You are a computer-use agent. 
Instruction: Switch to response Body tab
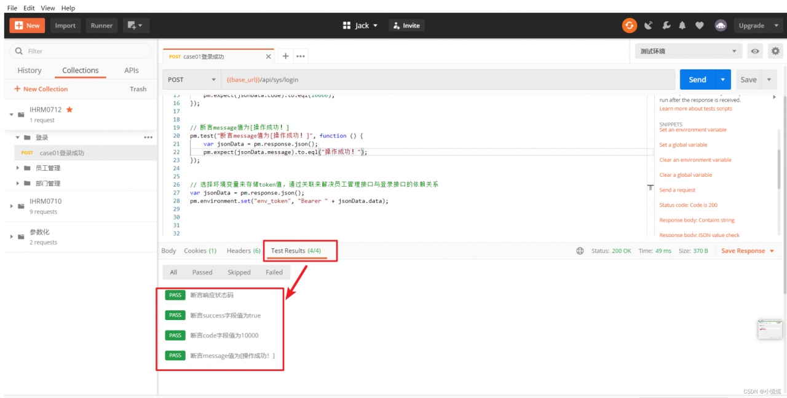(x=168, y=251)
